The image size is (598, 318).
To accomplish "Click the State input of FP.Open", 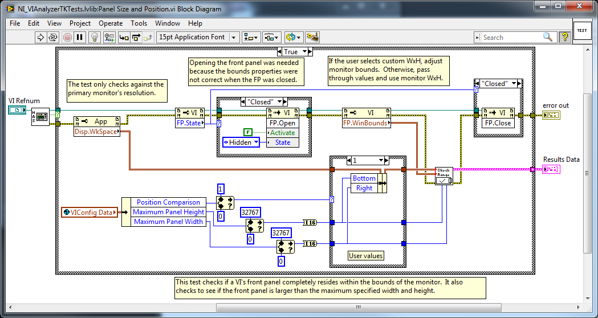I will tap(282, 142).
